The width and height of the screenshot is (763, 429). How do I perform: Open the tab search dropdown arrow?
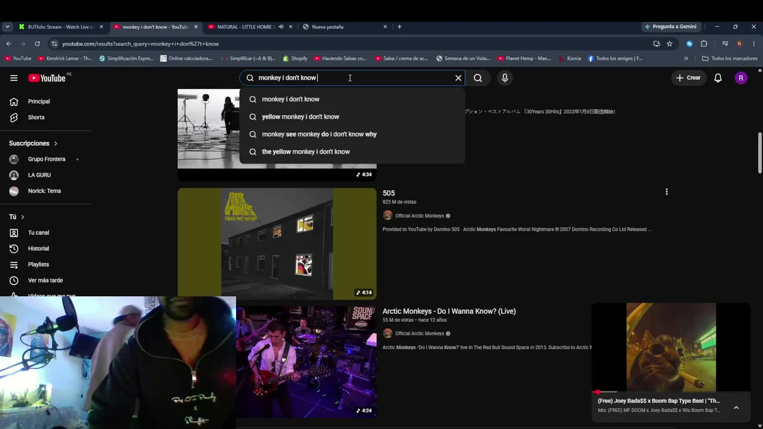click(x=7, y=27)
